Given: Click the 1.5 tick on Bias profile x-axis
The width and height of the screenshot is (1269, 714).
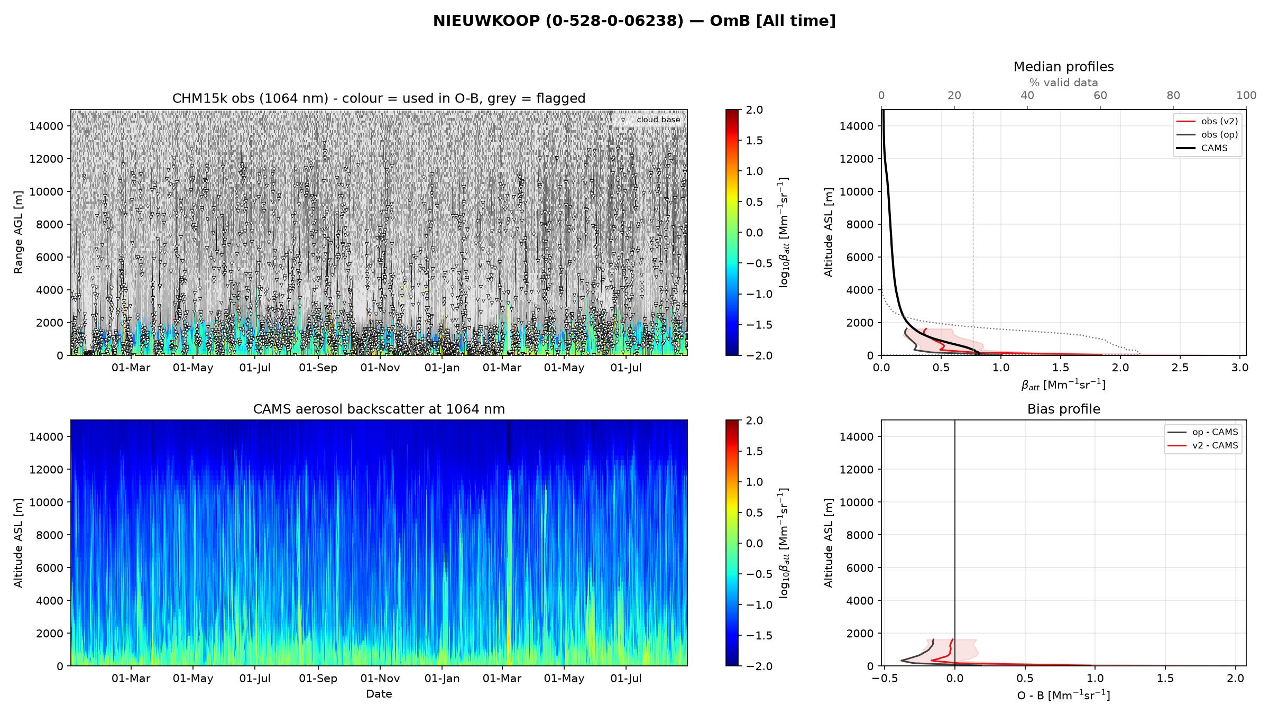Looking at the screenshot, I should coord(1165,678).
